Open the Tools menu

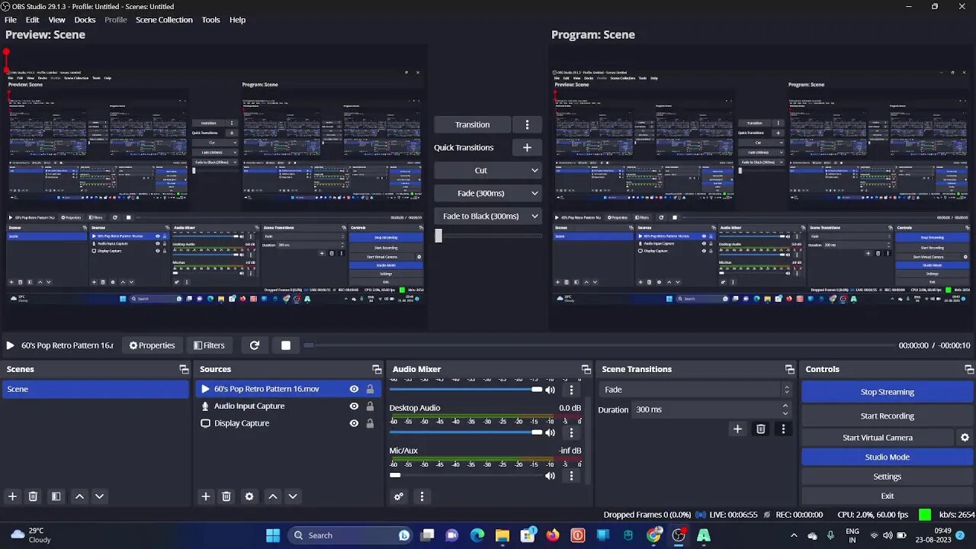click(211, 20)
